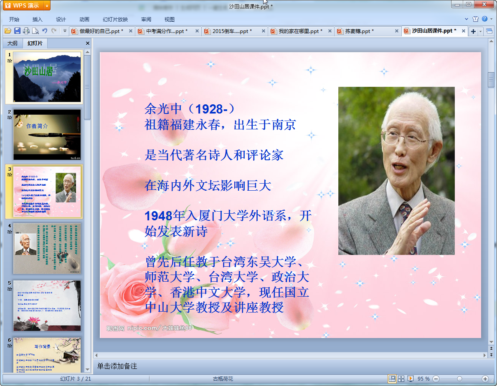Image resolution: width=497 pixels, height=386 pixels.
Task: Click the previous slide double-arrow button
Action: pyautogui.click(x=491, y=348)
